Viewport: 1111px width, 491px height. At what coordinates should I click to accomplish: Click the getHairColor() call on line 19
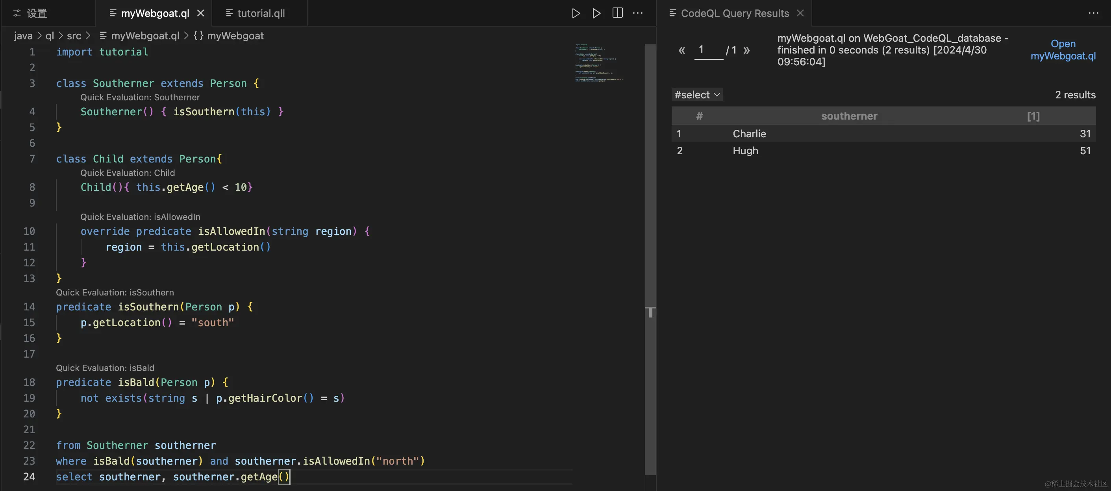271,398
